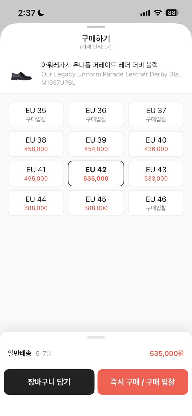
Task: Select size EU 46 for purchase bidding
Action: pos(156,203)
